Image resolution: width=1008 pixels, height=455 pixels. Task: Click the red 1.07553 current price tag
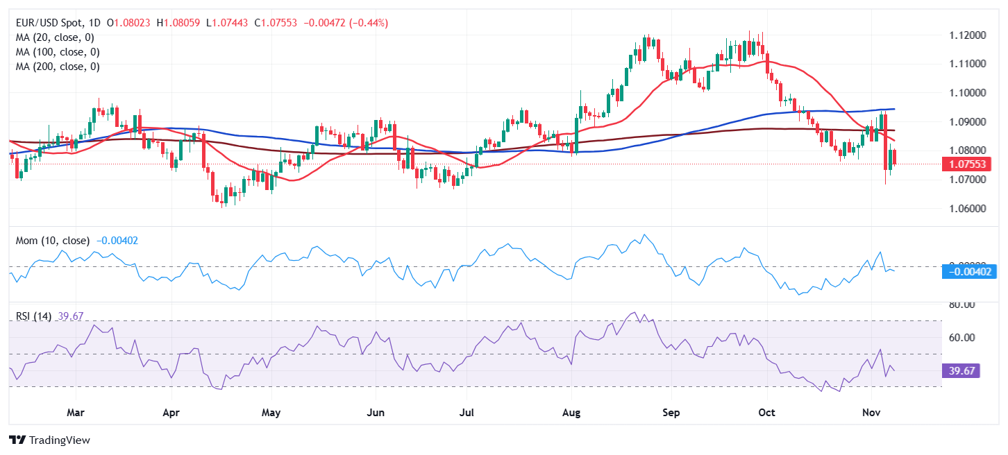point(966,164)
